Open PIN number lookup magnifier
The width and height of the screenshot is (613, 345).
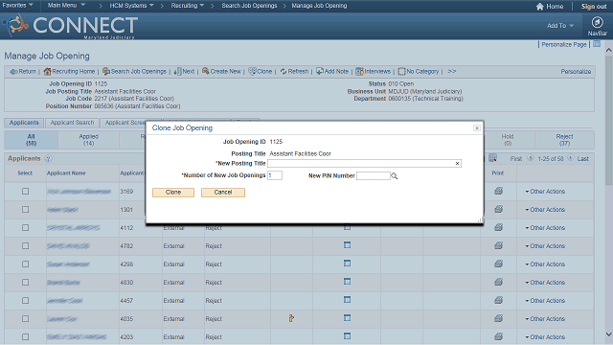click(394, 176)
